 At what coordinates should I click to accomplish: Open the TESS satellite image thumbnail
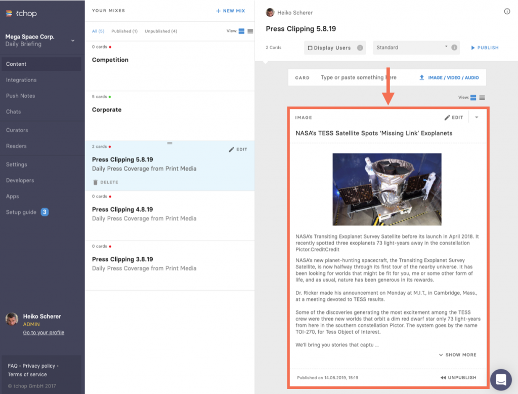click(387, 189)
